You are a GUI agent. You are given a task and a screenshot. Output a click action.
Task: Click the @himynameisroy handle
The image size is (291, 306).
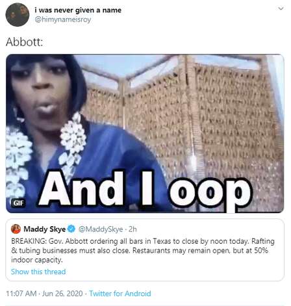[63, 19]
